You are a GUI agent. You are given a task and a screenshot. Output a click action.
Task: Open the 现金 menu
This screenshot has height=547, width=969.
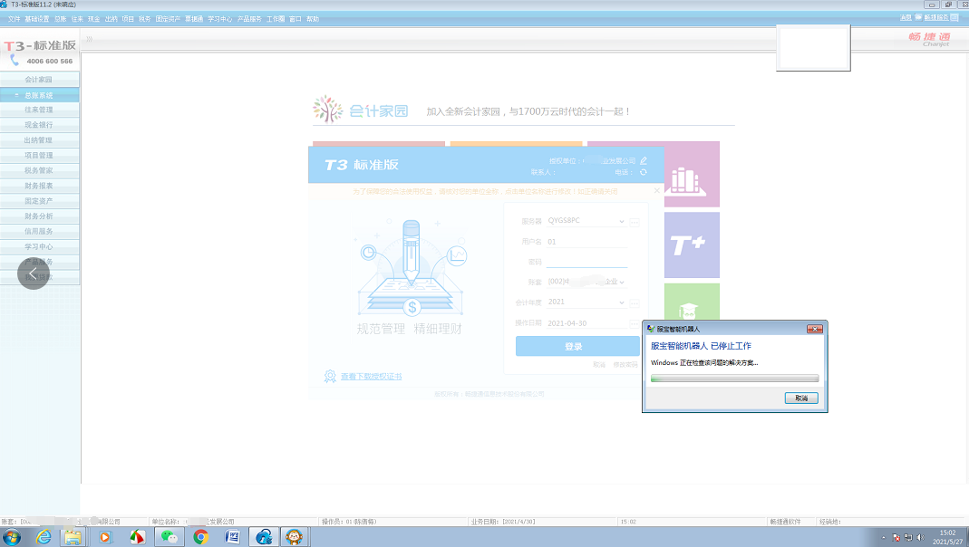[93, 19]
